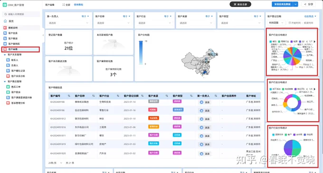Sort table by 第一负责人 column
Viewport: 323px width, 173px height.
[216, 96]
